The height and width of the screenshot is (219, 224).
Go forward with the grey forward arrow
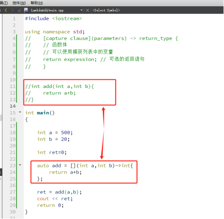[x=13, y=10]
